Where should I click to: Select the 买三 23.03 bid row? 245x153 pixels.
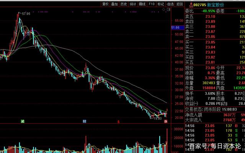[x=215, y=52]
